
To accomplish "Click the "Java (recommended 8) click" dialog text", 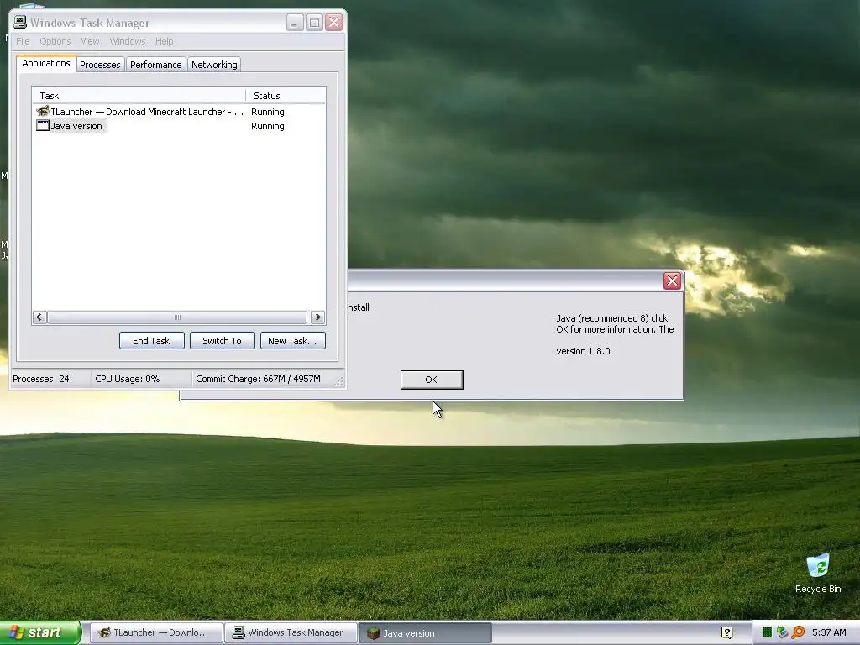I will coord(611,318).
